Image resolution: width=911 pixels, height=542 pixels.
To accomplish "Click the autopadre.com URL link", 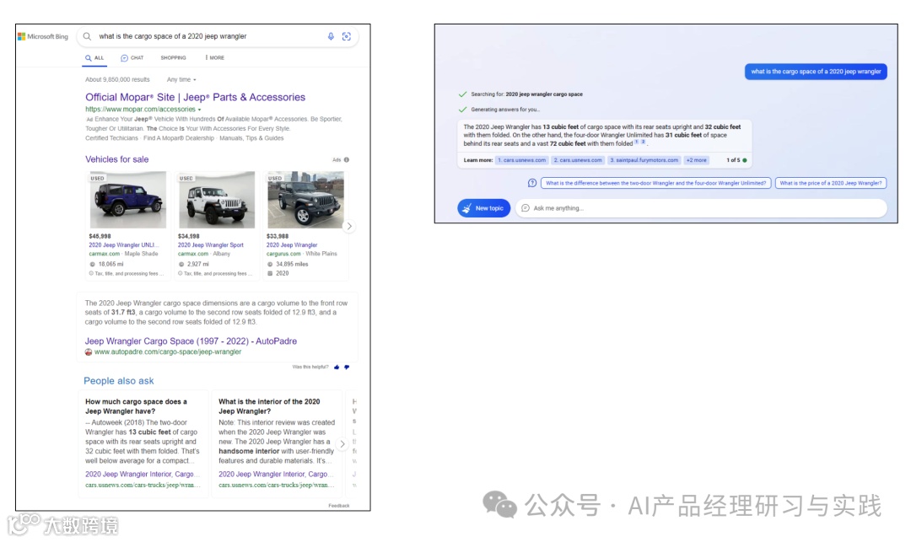I will [x=167, y=351].
